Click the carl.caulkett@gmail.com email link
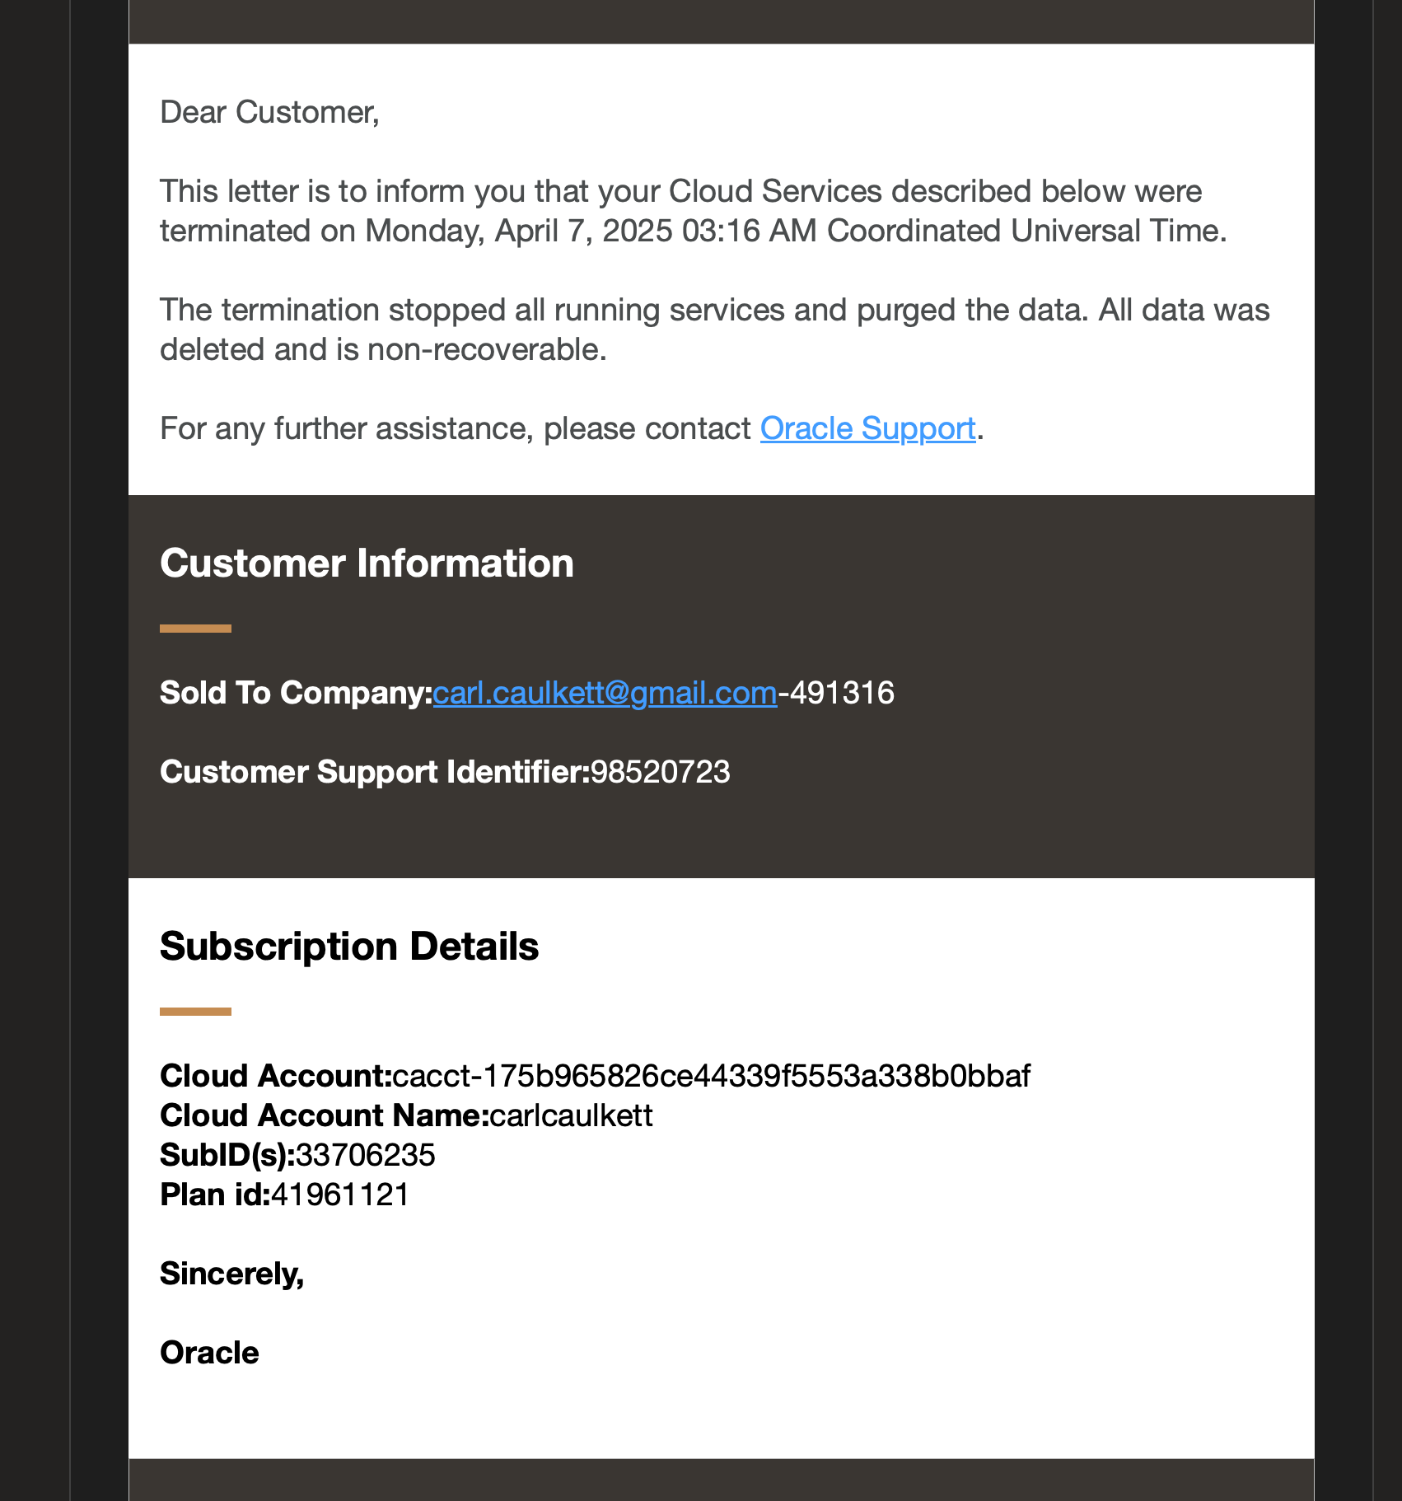The image size is (1402, 1501). point(605,693)
